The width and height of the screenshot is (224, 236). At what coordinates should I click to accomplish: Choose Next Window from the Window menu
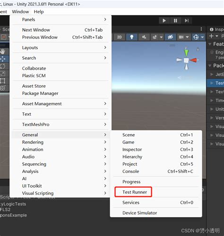[60, 30]
